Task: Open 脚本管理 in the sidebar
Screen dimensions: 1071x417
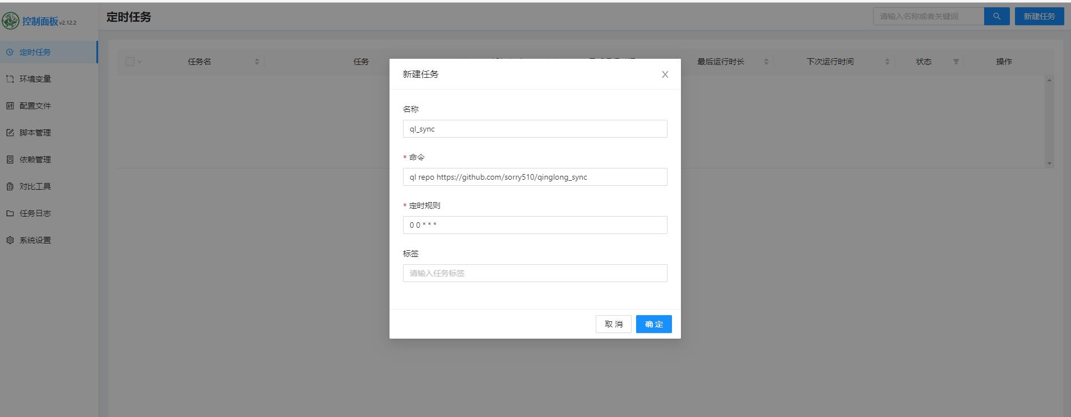Action: click(49, 133)
